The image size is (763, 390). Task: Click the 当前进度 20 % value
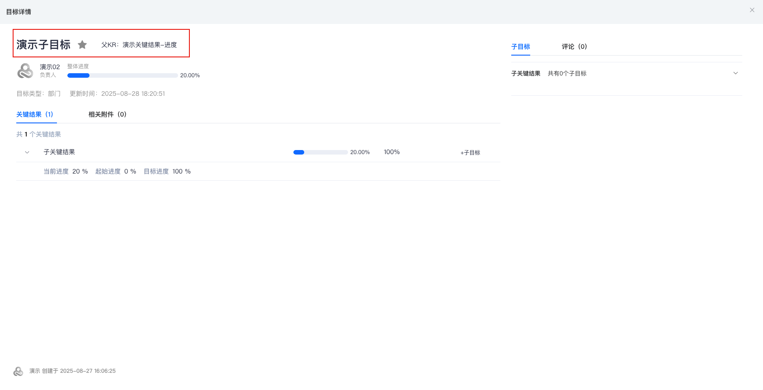coord(80,171)
